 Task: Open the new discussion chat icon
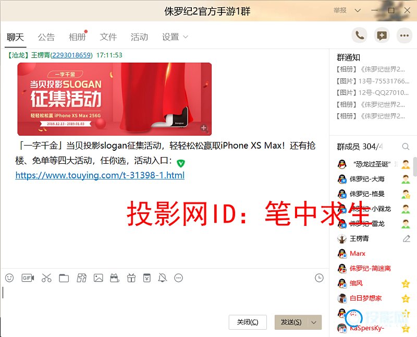tap(382, 35)
